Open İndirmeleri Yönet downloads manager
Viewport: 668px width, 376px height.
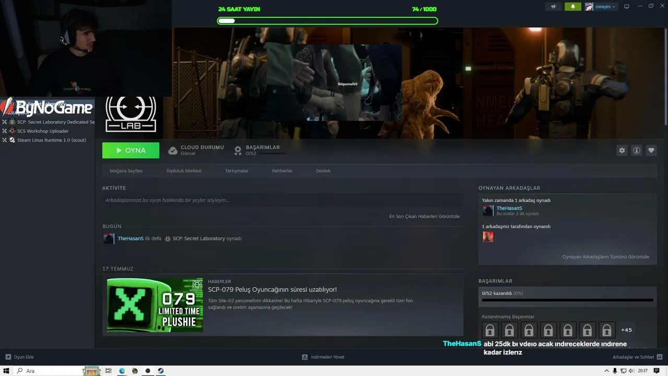328,357
